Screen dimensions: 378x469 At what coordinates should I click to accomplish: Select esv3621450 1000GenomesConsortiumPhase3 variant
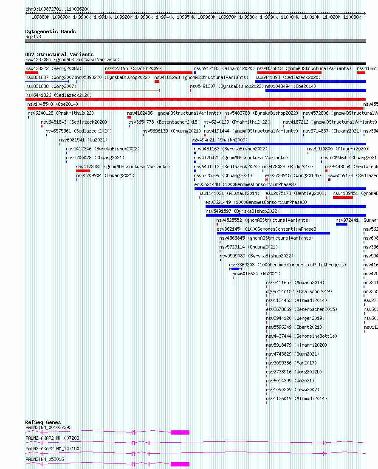pos(268,229)
